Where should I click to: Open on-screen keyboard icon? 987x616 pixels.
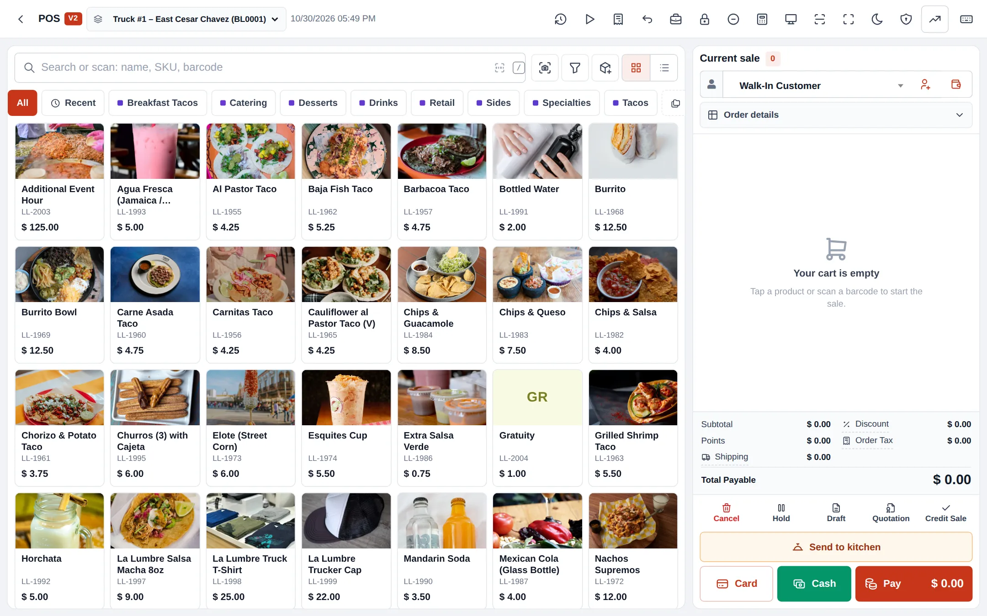[966, 19]
